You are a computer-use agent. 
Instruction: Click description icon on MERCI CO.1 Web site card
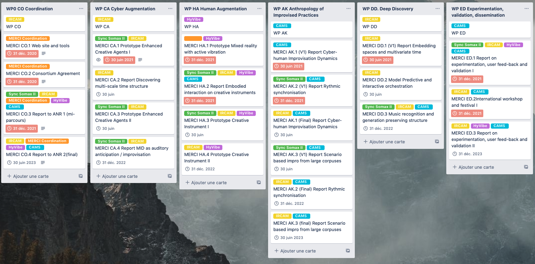click(x=44, y=54)
